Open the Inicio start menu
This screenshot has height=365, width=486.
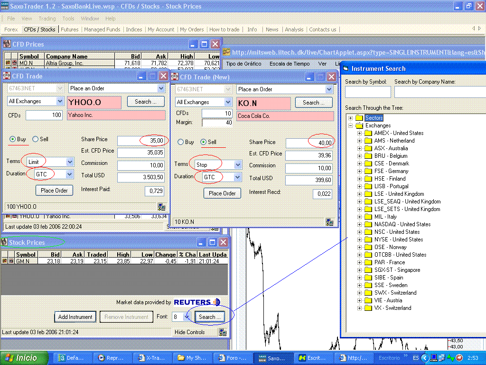pyautogui.click(x=24, y=358)
